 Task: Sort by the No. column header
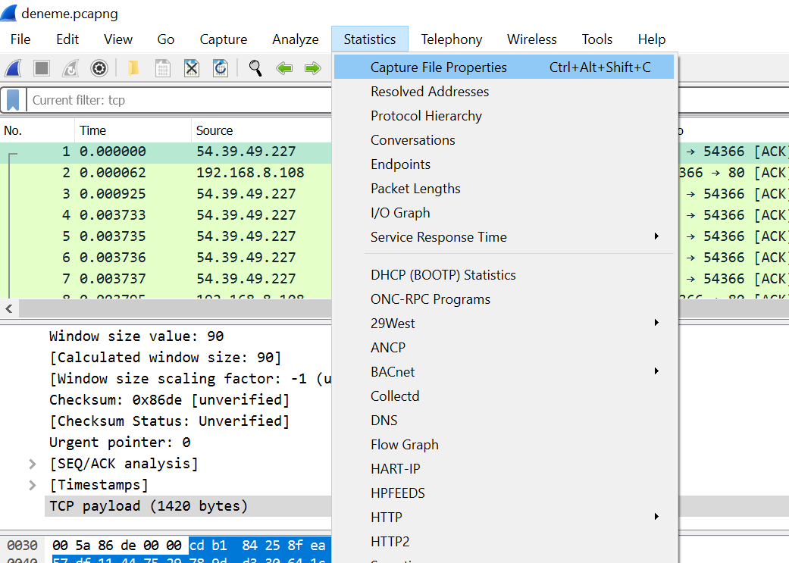tap(37, 131)
